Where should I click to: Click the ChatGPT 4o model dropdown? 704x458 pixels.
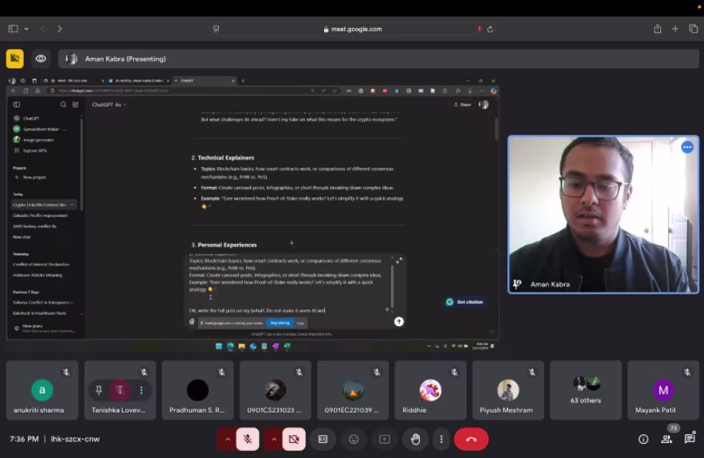[109, 104]
